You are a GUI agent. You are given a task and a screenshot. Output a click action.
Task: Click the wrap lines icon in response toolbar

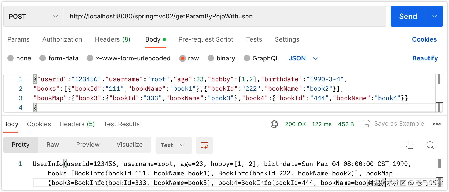tap(204, 145)
